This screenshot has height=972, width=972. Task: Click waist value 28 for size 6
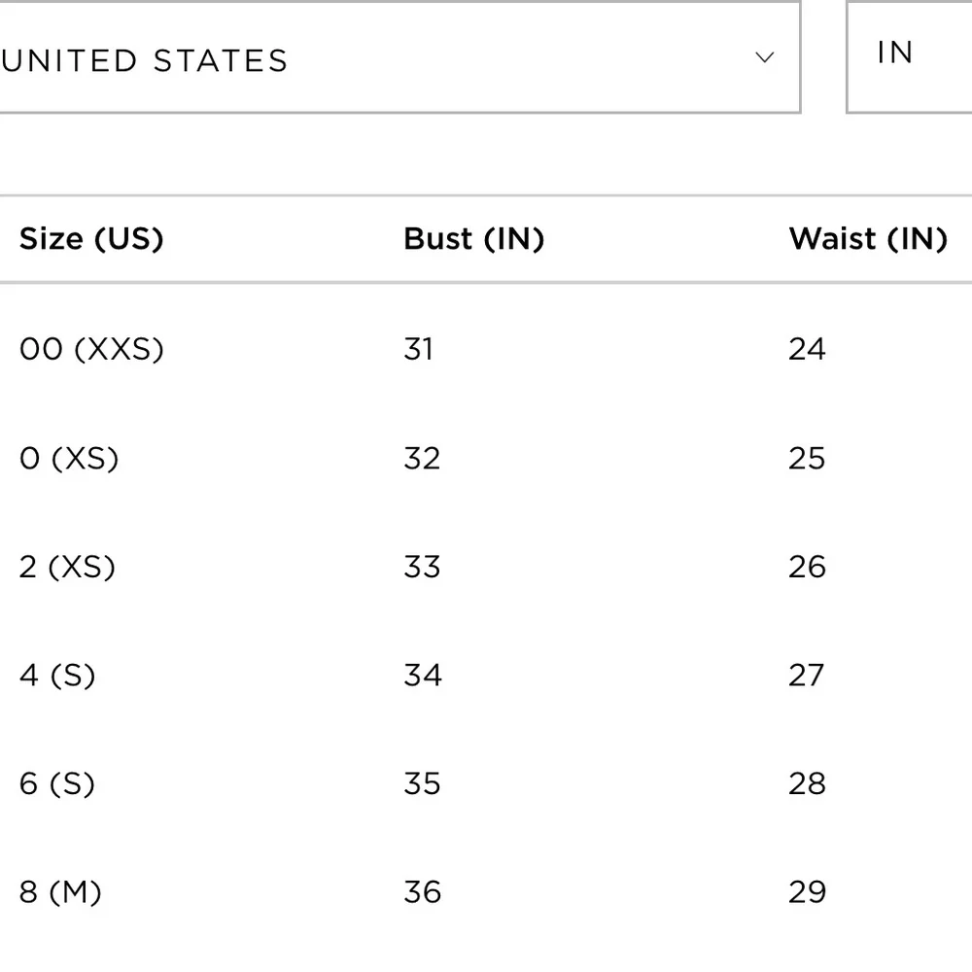click(x=807, y=783)
